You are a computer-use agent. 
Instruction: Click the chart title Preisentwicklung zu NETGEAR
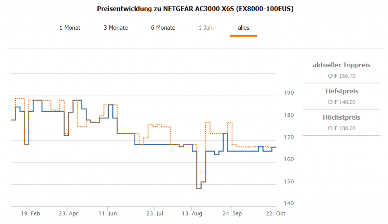coord(195,9)
